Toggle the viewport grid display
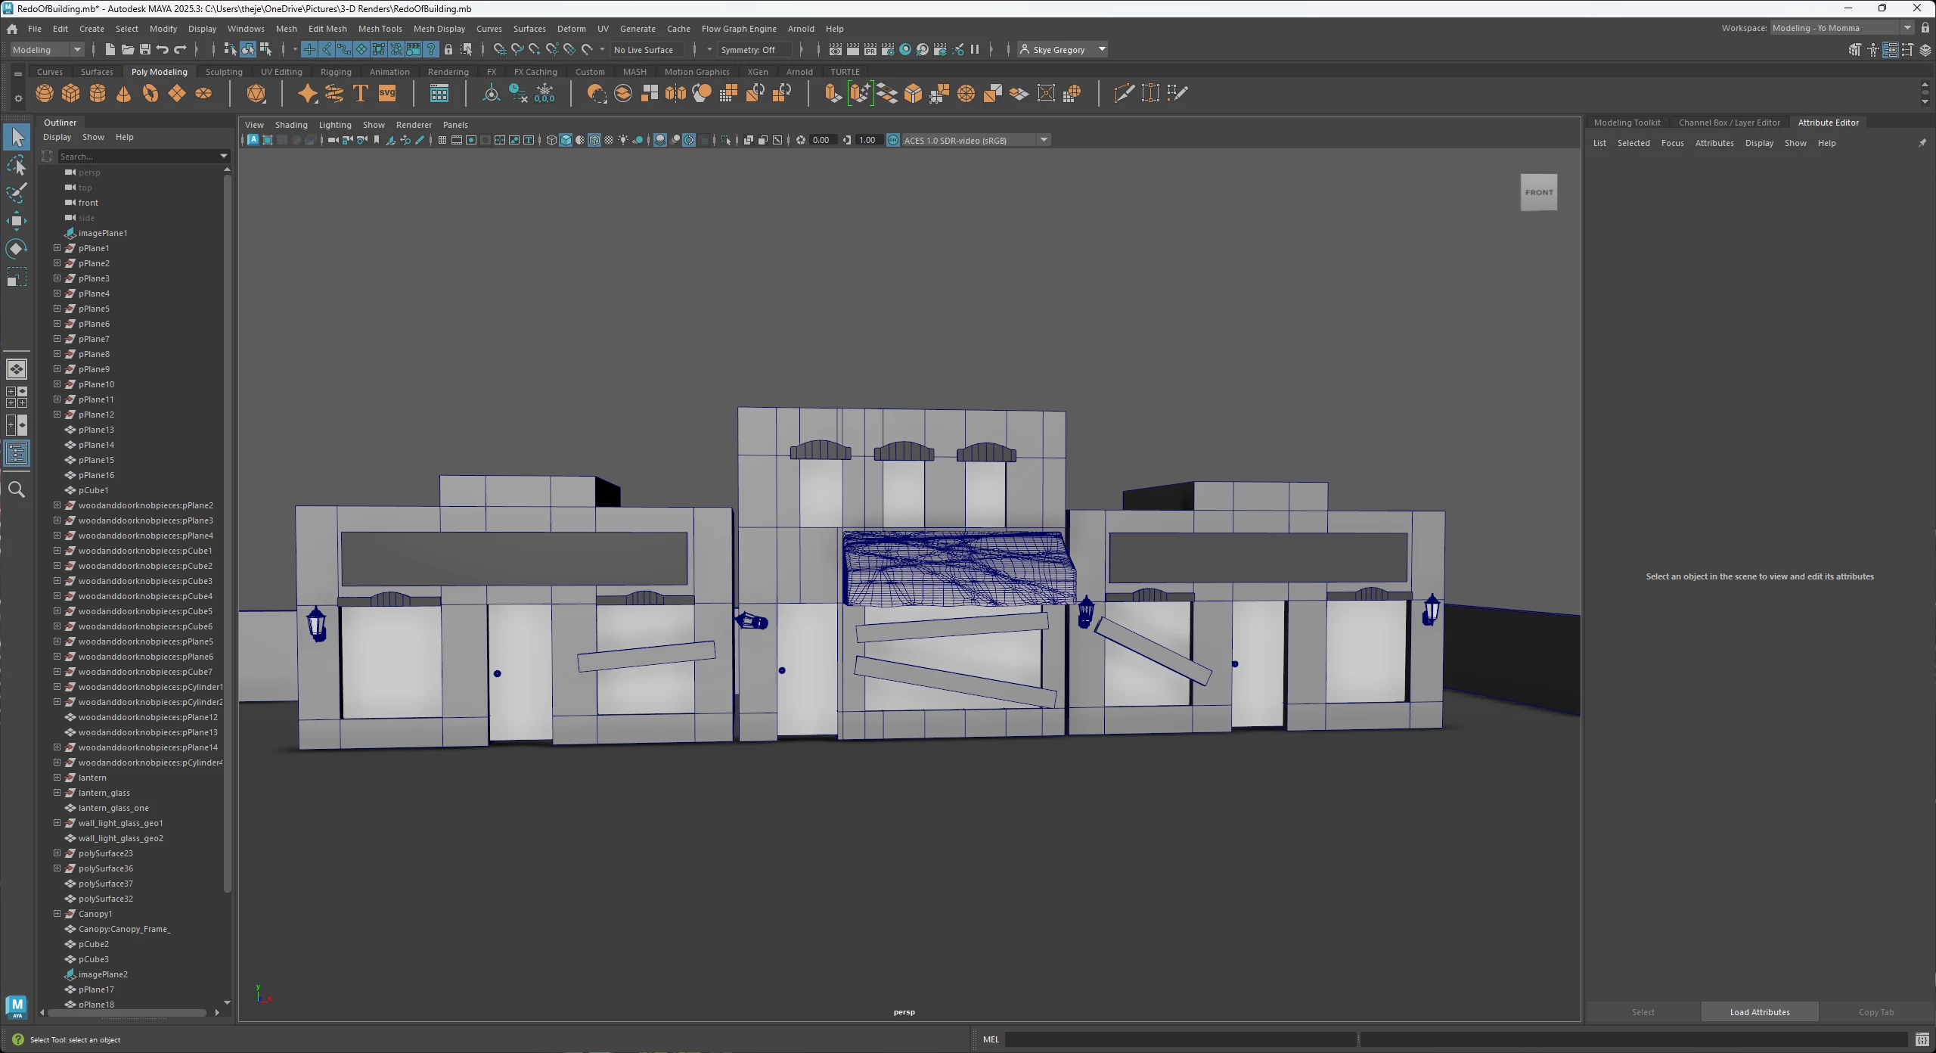The width and height of the screenshot is (1936, 1053). pos(442,140)
